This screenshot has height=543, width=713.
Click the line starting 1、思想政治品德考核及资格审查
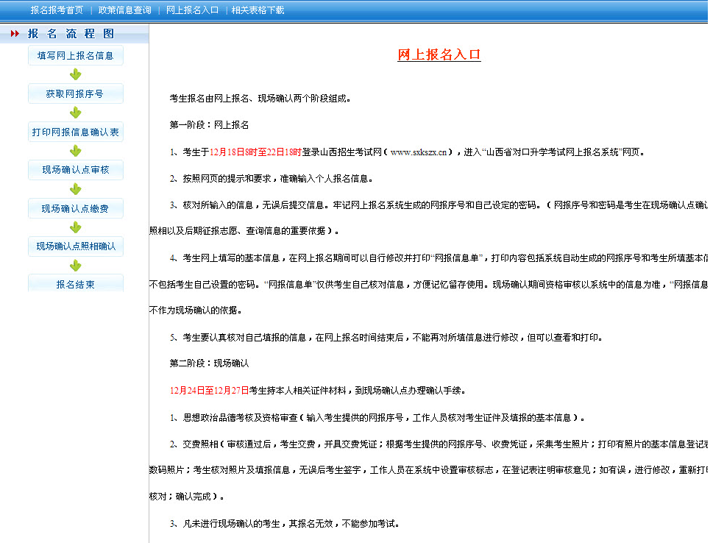click(x=377, y=417)
